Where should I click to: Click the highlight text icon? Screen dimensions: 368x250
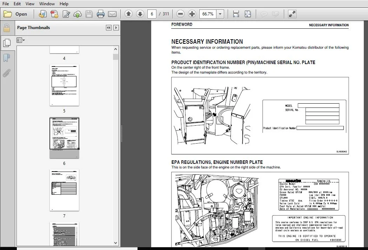[x=275, y=14]
